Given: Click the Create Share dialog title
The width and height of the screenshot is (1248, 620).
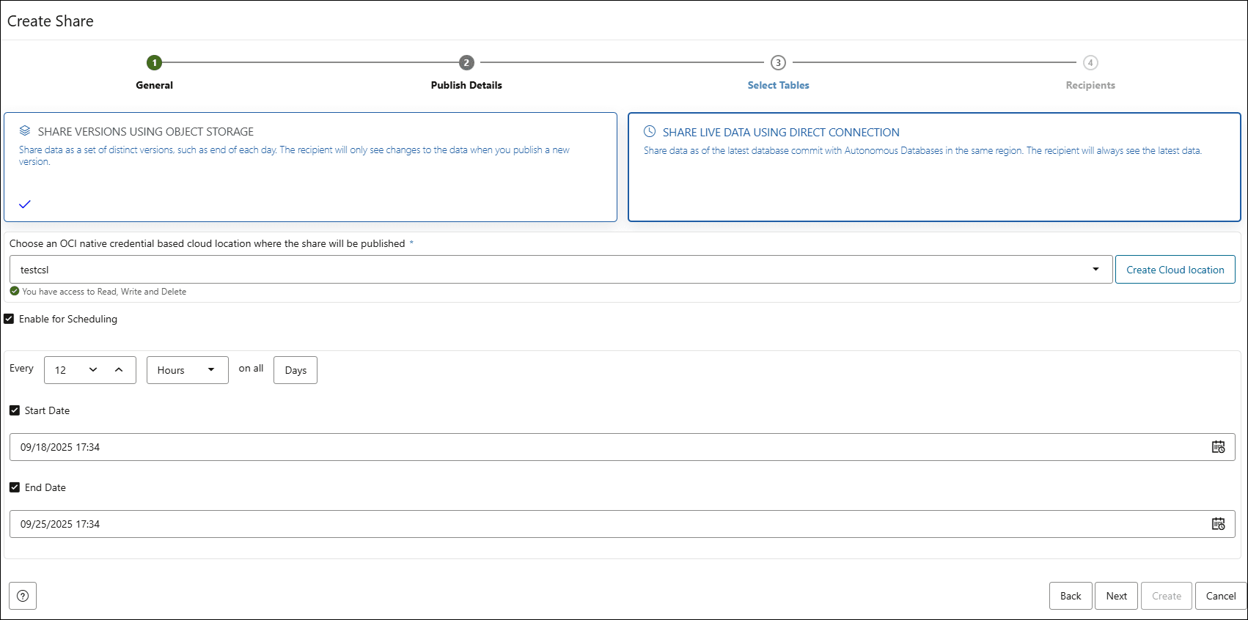Looking at the screenshot, I should [51, 21].
